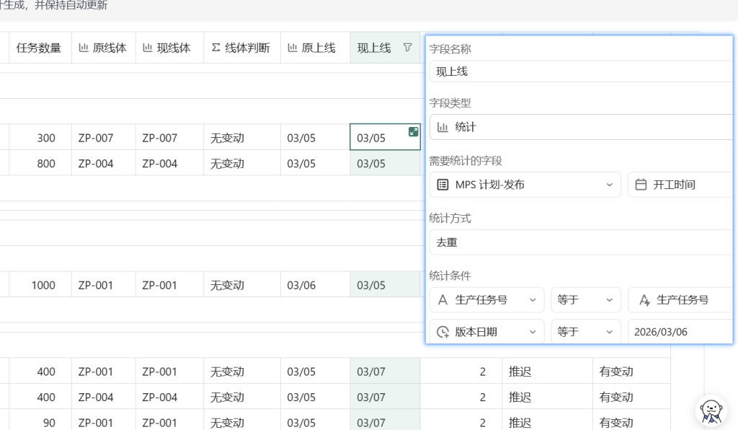This screenshot has height=430, width=738.
Task: Select 现上线 03/07 in the 90 row
Action: (385, 421)
